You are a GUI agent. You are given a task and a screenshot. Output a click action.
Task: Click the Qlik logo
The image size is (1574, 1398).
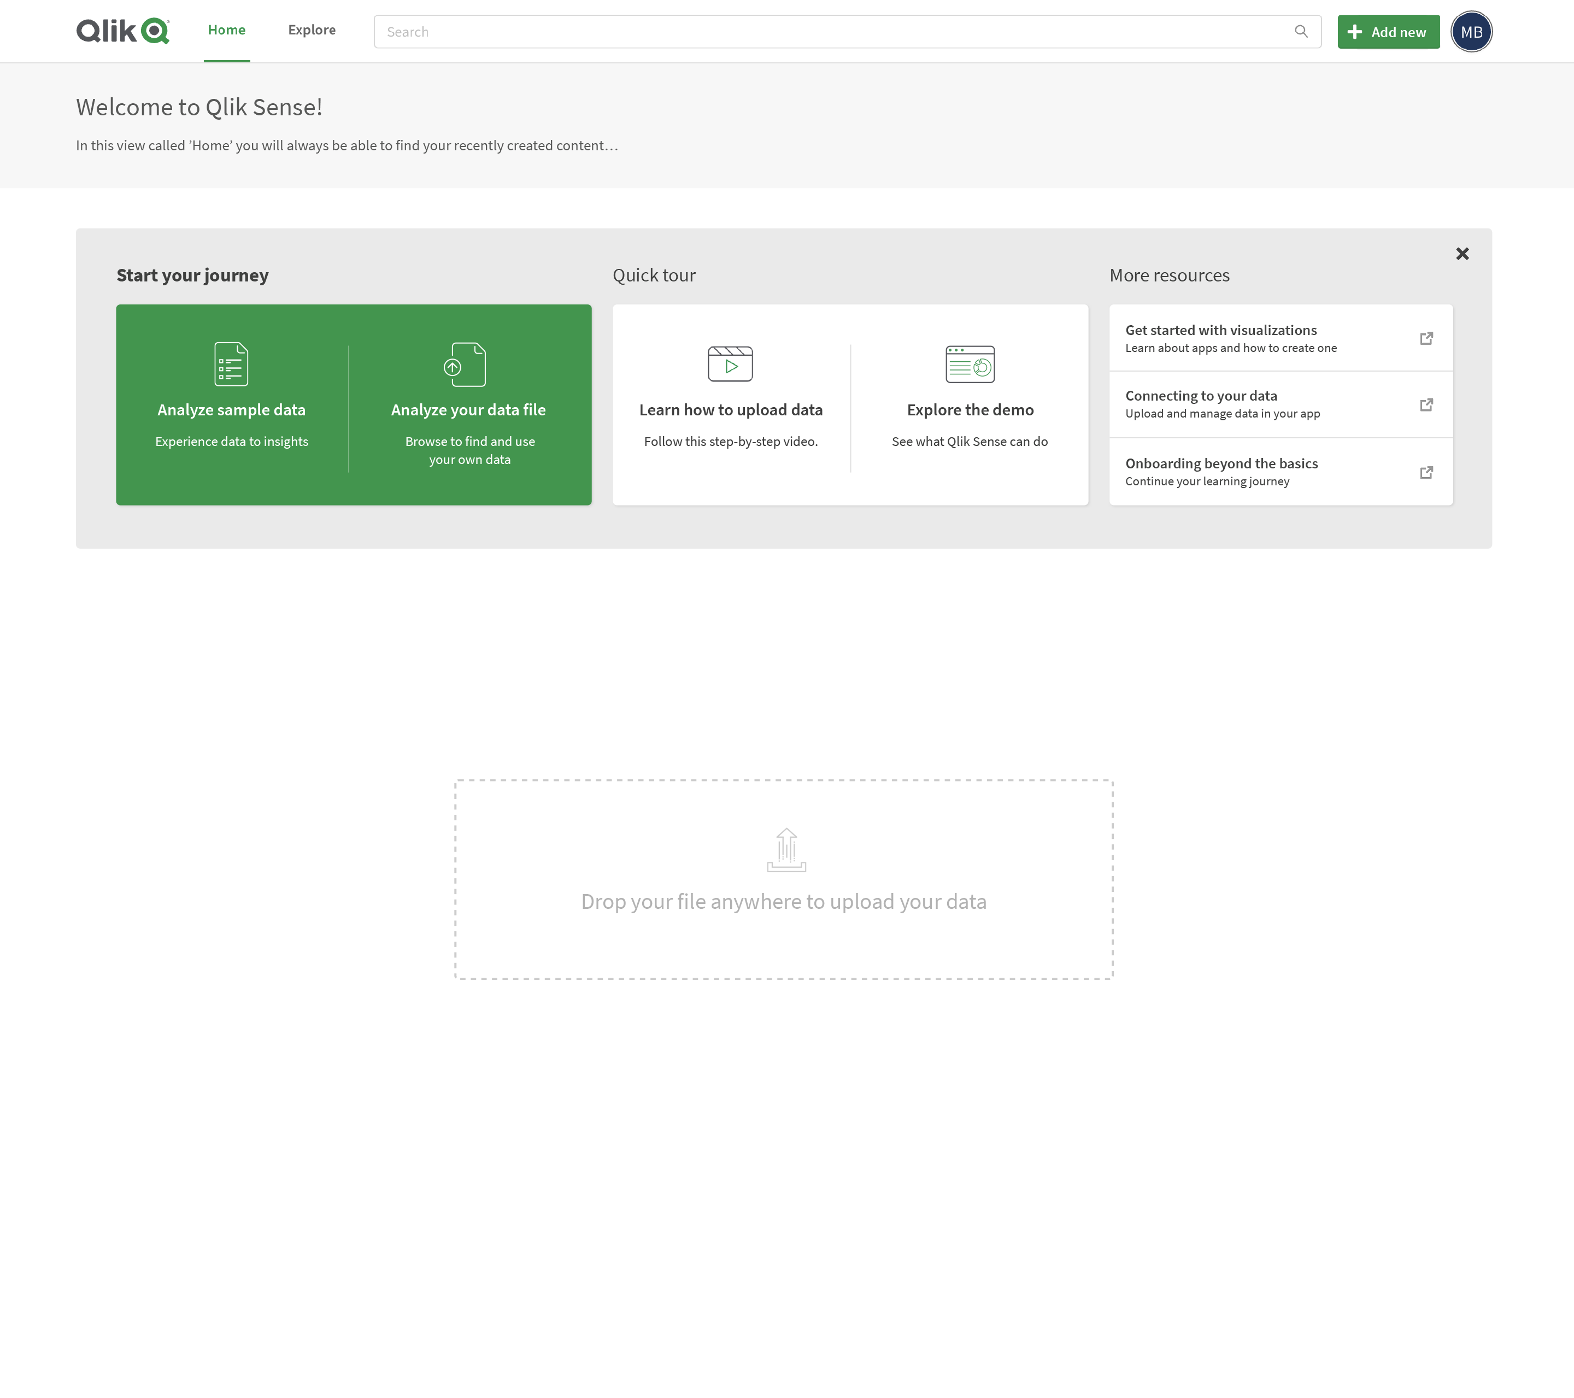click(122, 30)
